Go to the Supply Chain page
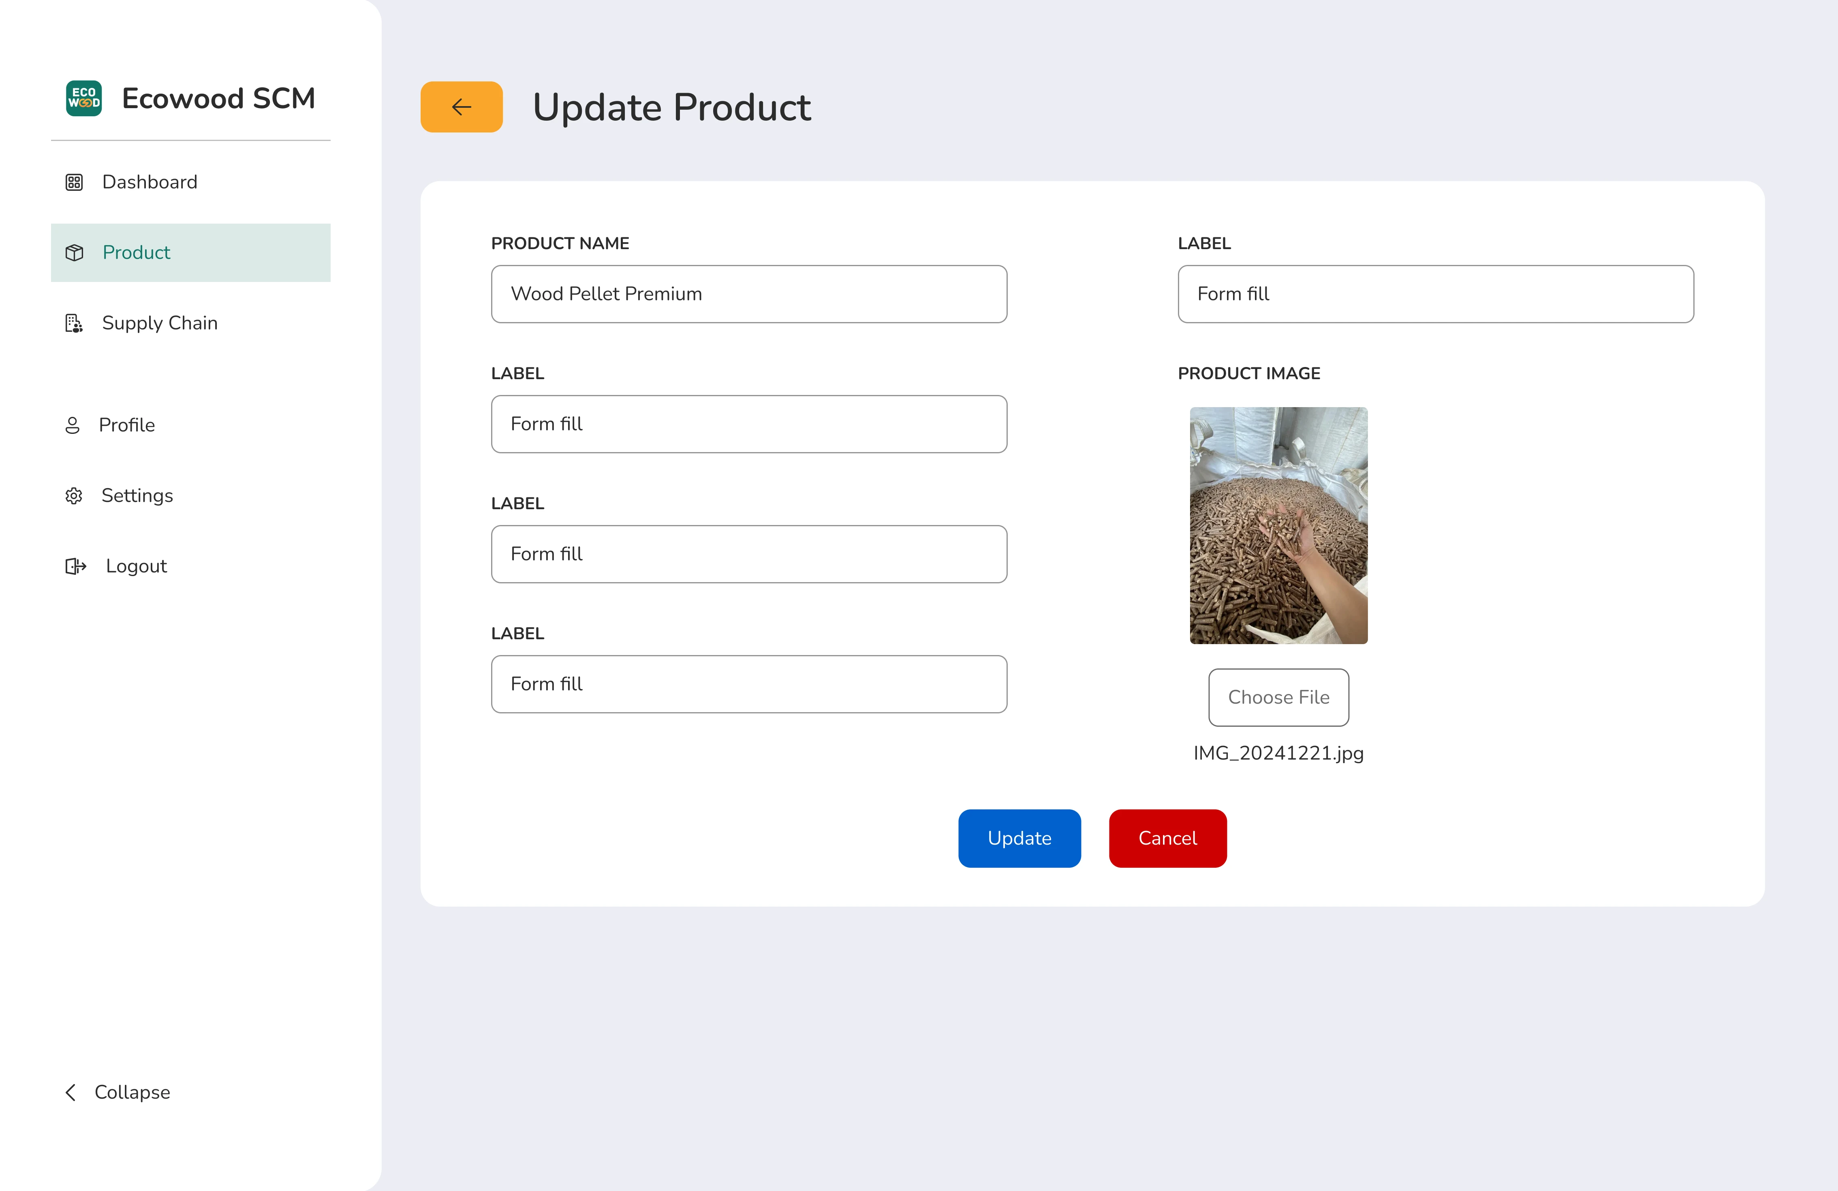1838x1191 pixels. (x=160, y=323)
